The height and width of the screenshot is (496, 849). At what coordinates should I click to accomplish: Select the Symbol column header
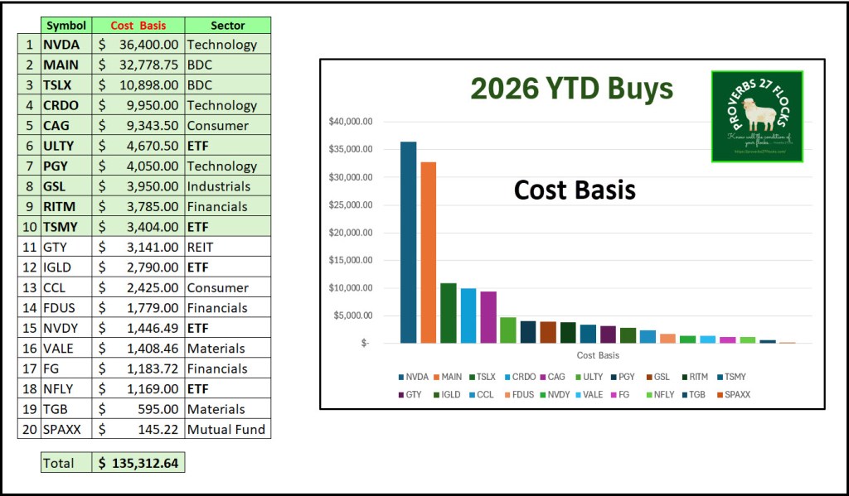pyautogui.click(x=66, y=25)
